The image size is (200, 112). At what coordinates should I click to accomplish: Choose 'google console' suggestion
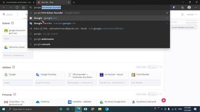(99, 44)
